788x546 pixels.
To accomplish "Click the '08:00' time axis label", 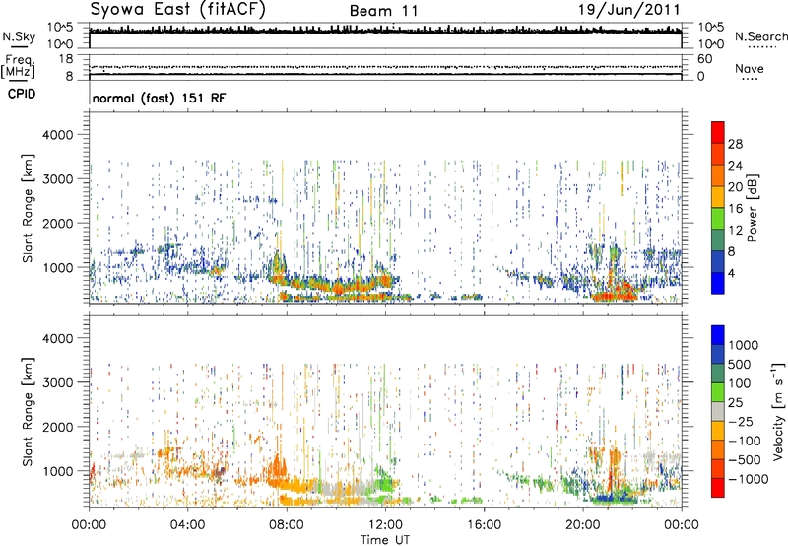I will [287, 525].
